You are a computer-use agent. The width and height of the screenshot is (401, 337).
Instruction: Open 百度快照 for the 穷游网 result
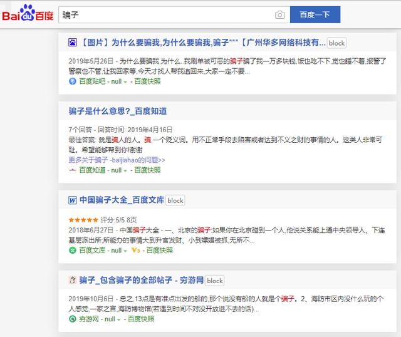pyautogui.click(x=141, y=319)
